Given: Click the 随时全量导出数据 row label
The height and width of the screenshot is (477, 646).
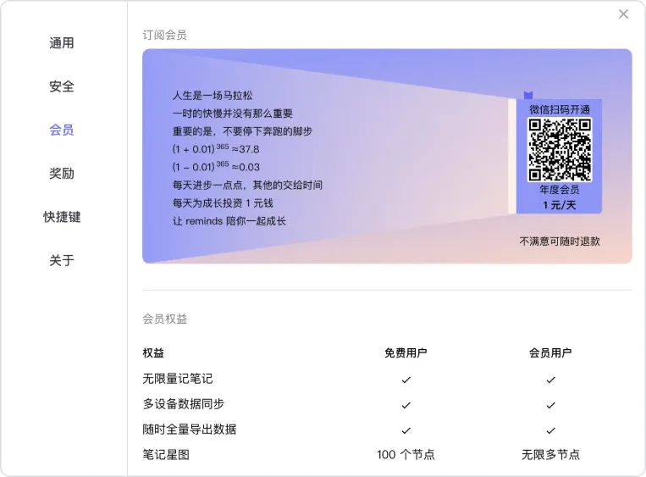Looking at the screenshot, I should (x=189, y=430).
